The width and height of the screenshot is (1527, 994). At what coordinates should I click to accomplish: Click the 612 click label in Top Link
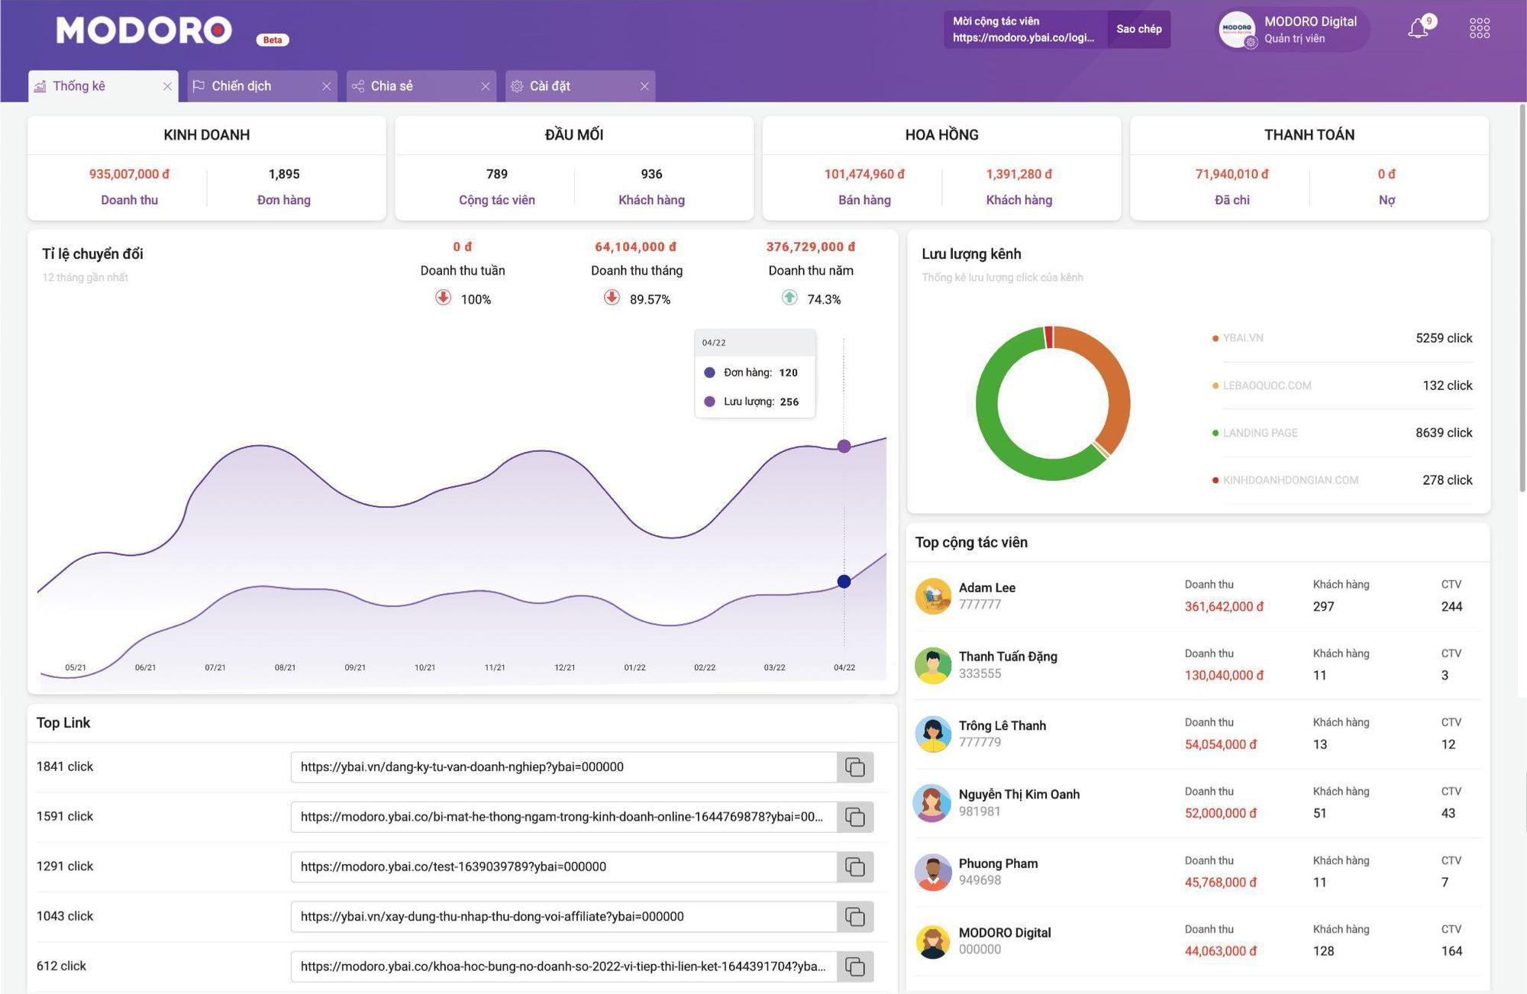coord(61,966)
